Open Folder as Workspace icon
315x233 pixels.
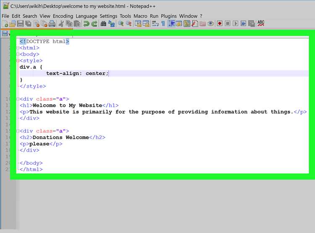[x=203, y=23]
